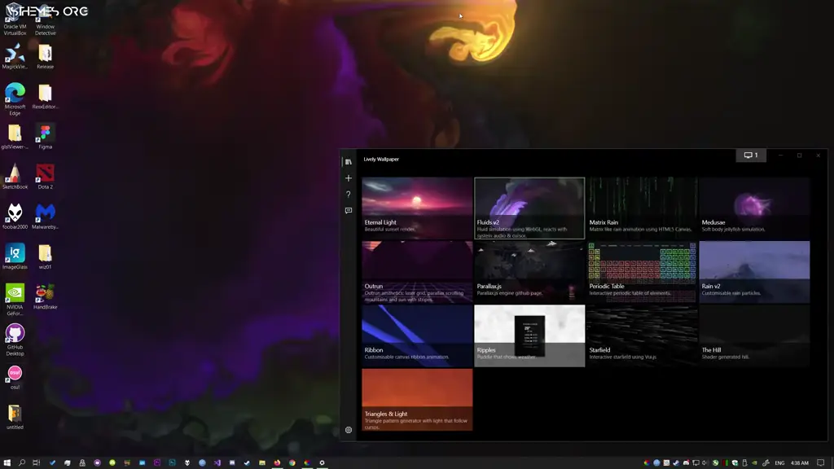Choose the Medusae jellyfish wallpaper

click(x=755, y=207)
